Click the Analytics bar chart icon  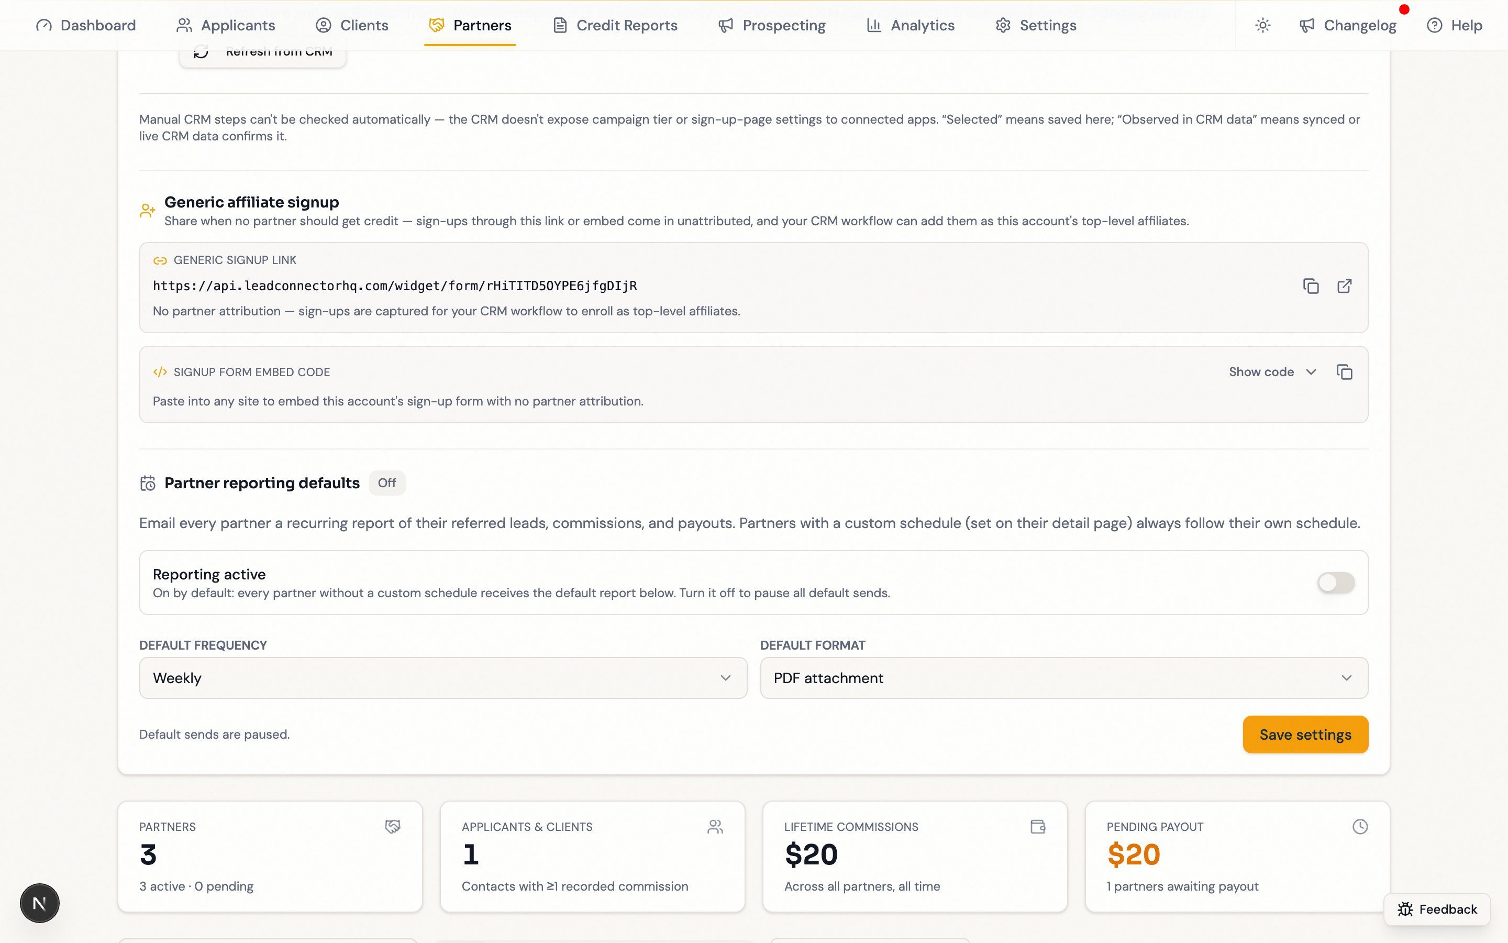tap(874, 25)
